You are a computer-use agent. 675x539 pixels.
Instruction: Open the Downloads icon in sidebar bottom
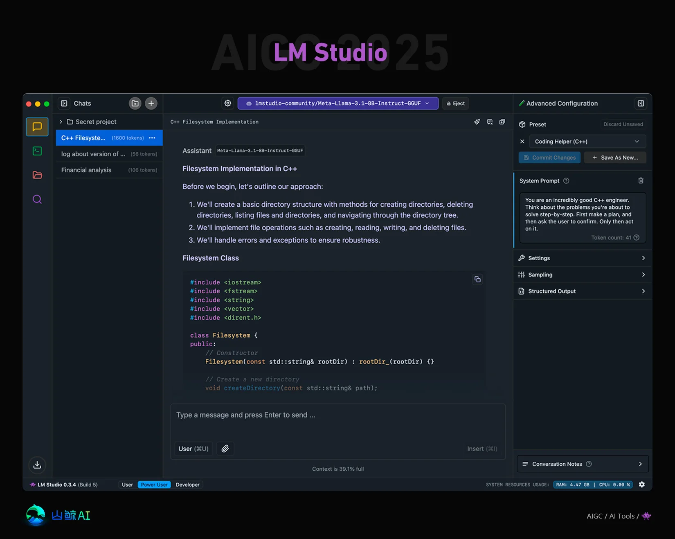click(x=37, y=465)
